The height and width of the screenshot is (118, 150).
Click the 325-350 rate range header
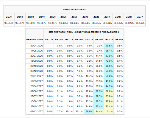[99, 40]
